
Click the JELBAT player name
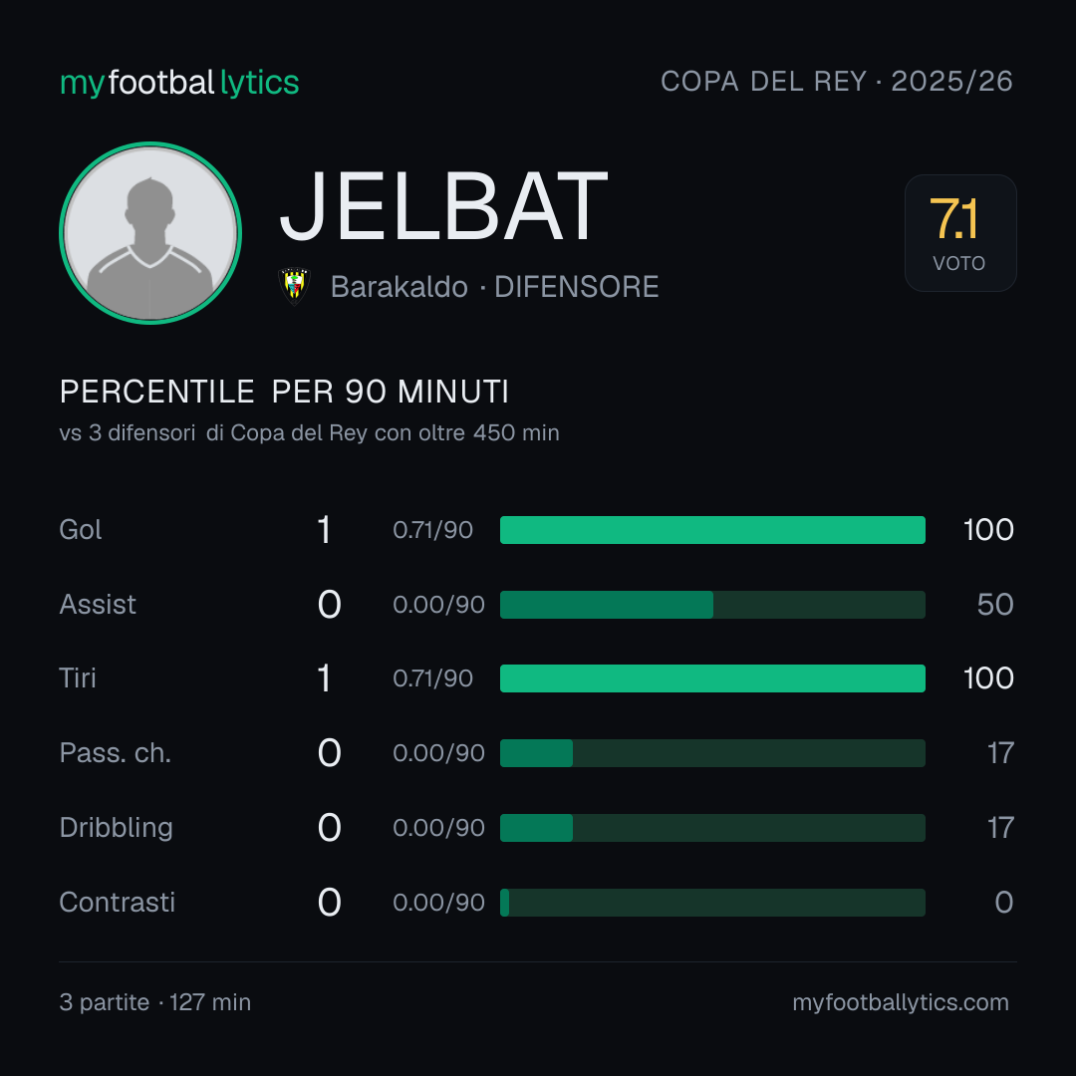[x=444, y=206]
